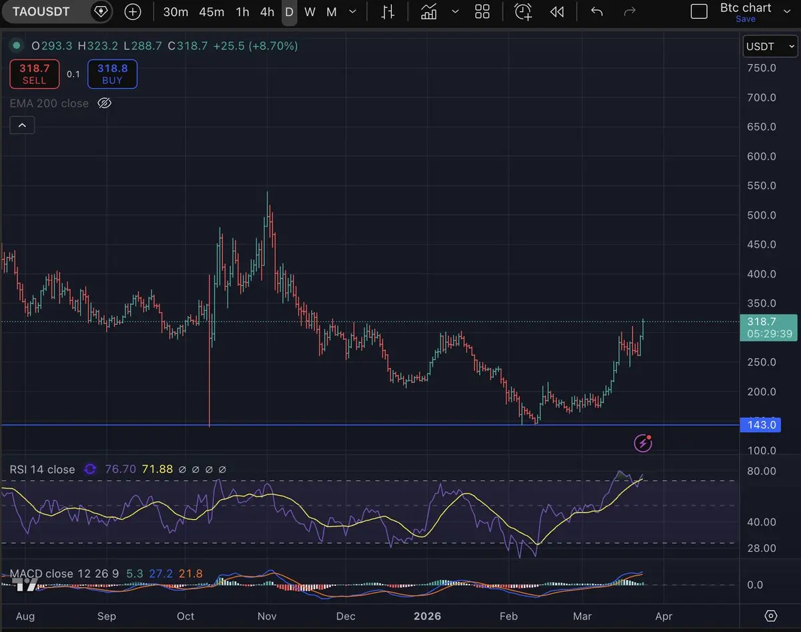Image resolution: width=801 pixels, height=632 pixels.
Task: Click the Btc chart layout name
Action: tap(746, 8)
